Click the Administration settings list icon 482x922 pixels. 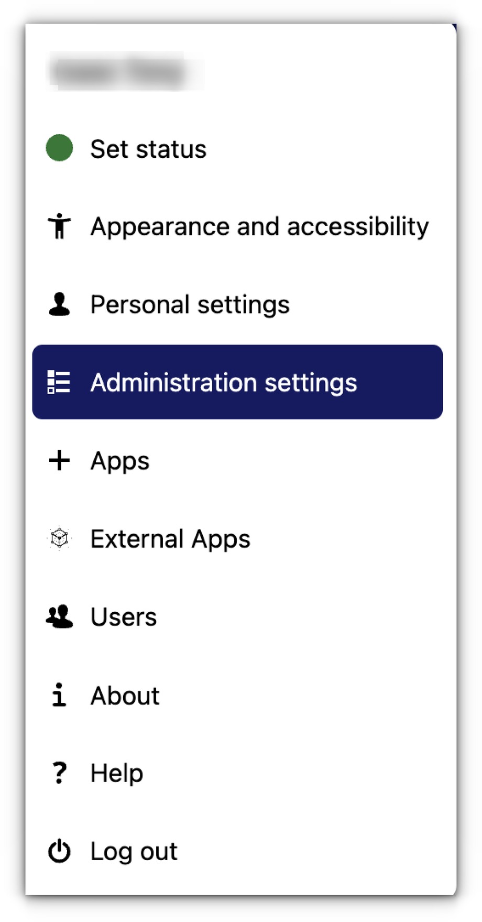click(x=59, y=382)
